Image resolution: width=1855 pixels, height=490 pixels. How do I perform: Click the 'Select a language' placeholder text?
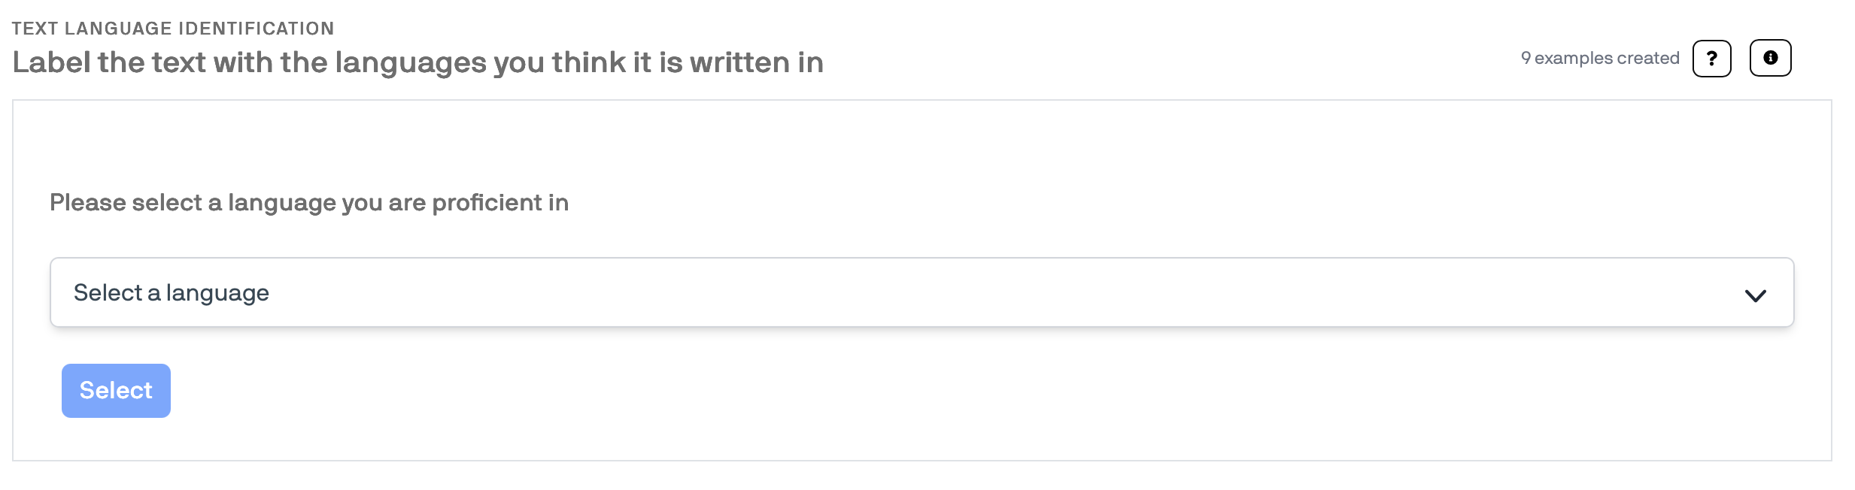tap(172, 292)
